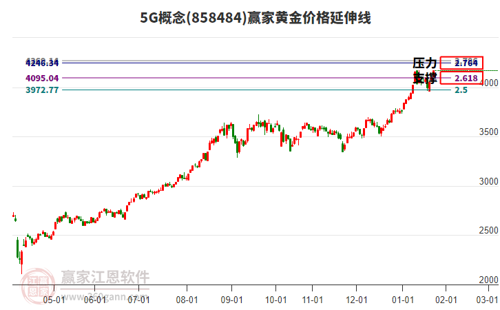Click the 2500 value on price axis

(x=488, y=231)
